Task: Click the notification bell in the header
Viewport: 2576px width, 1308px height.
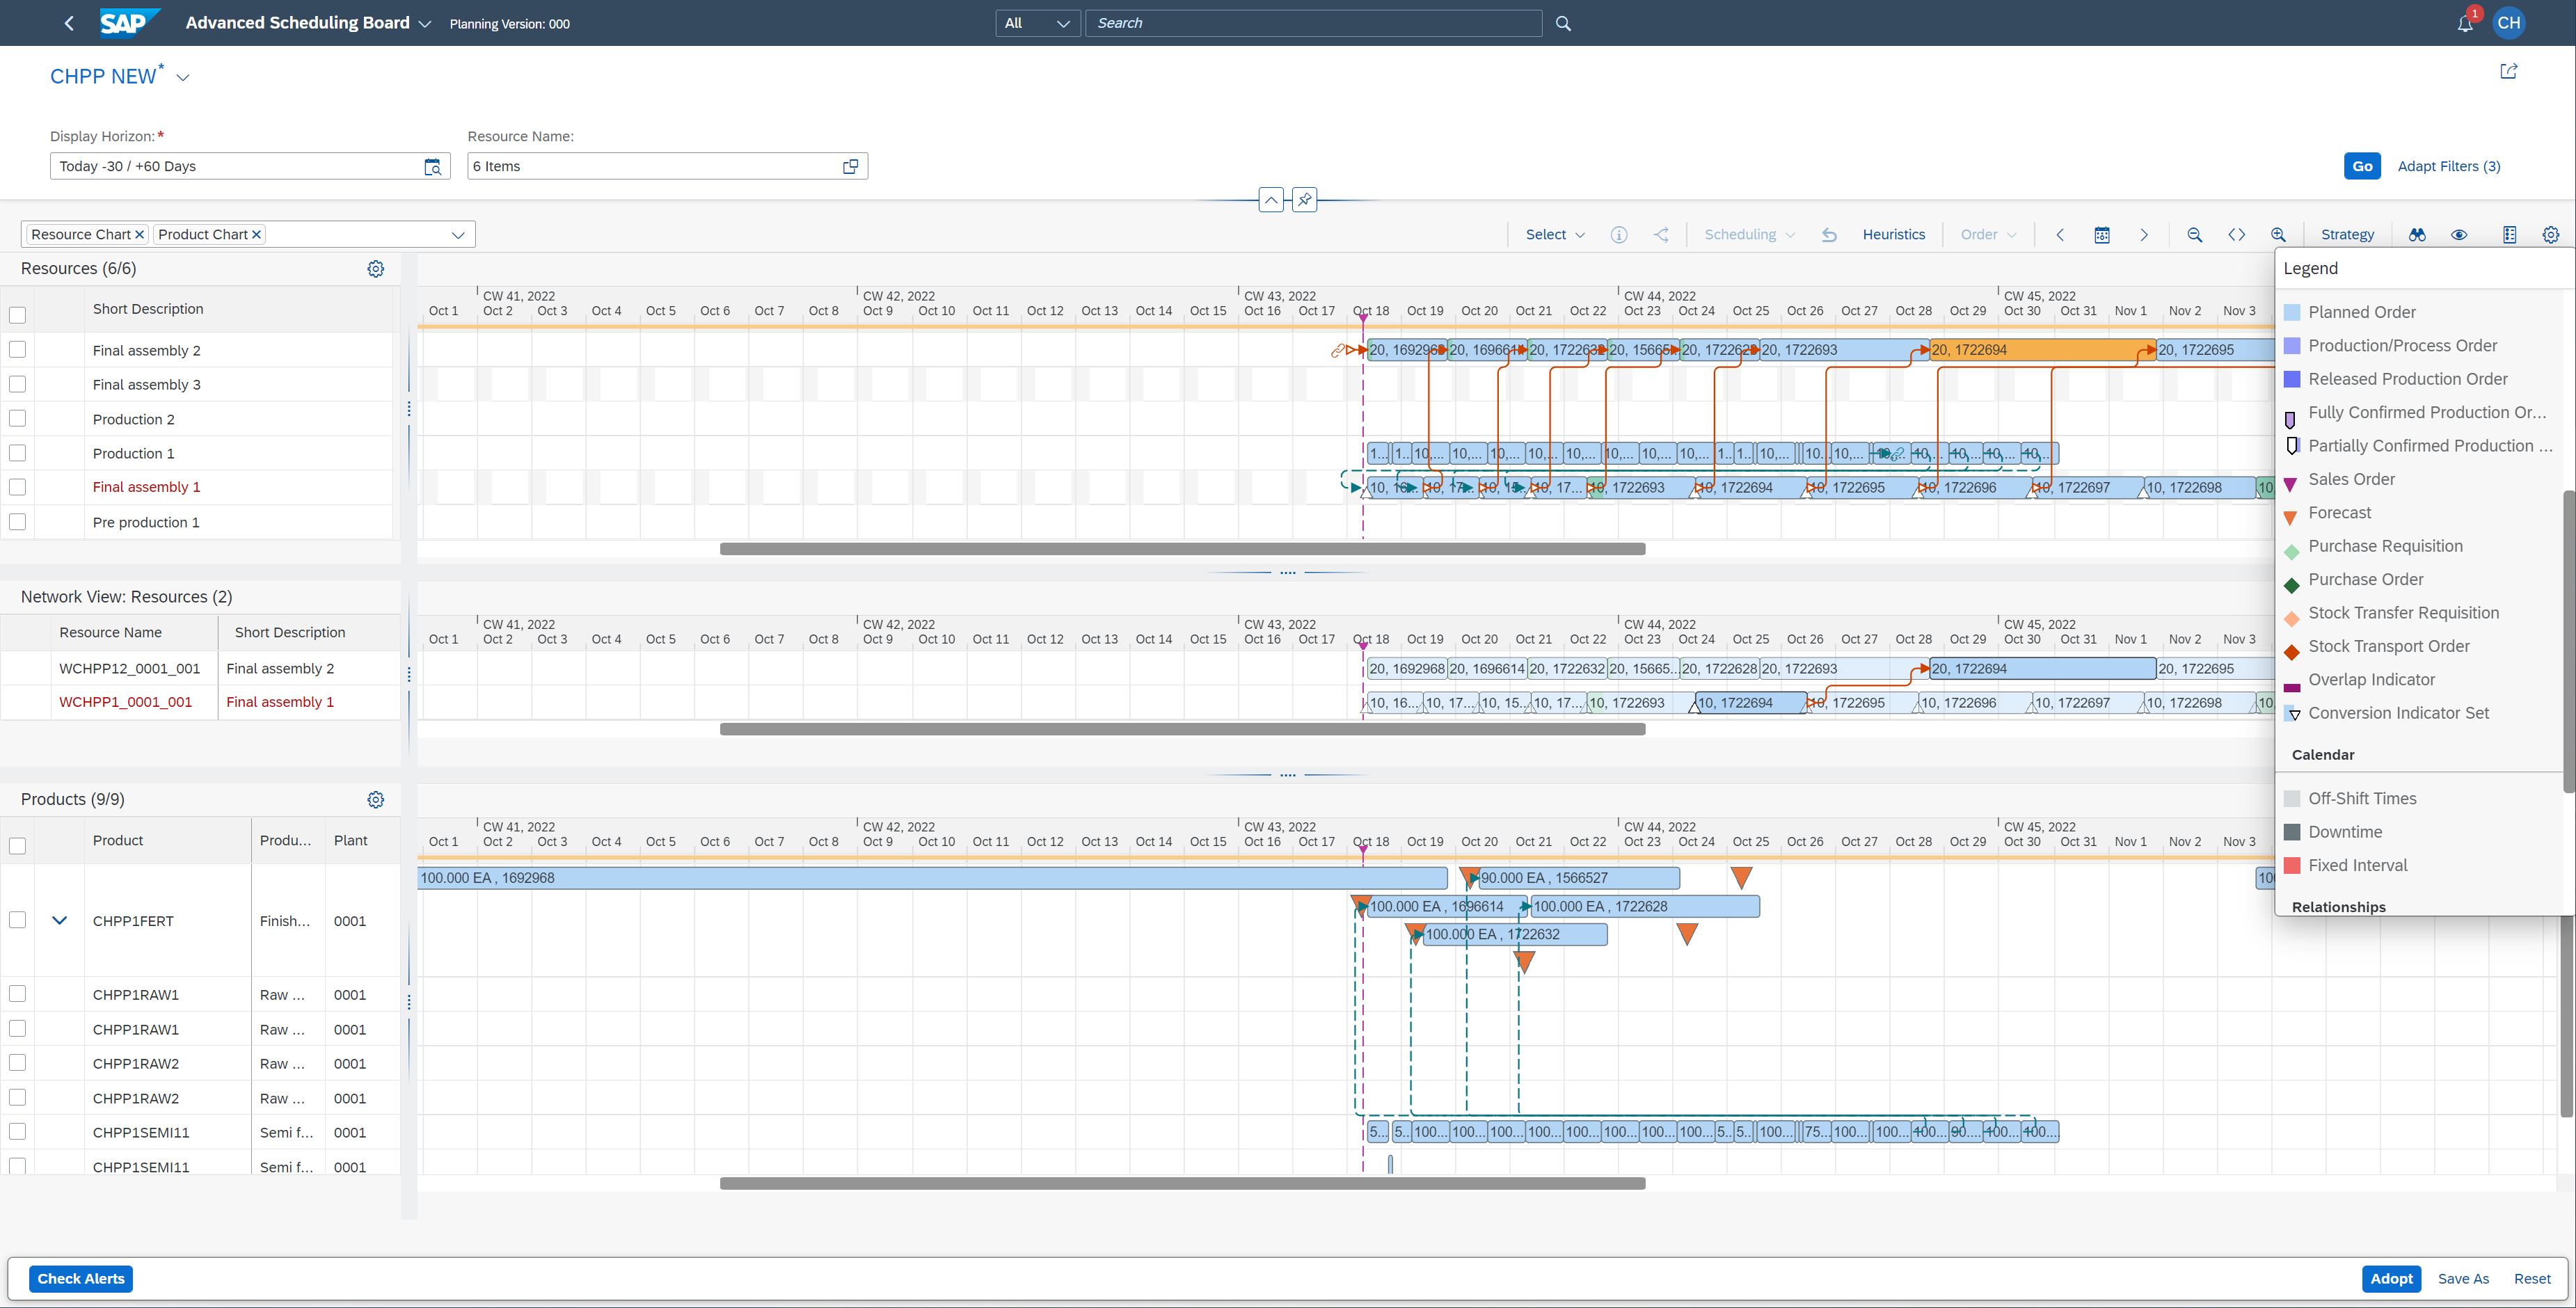Action: (x=2463, y=22)
